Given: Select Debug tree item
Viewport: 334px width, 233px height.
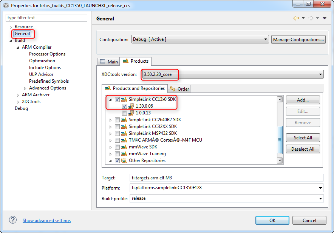Looking at the screenshot, I should 21,108.
